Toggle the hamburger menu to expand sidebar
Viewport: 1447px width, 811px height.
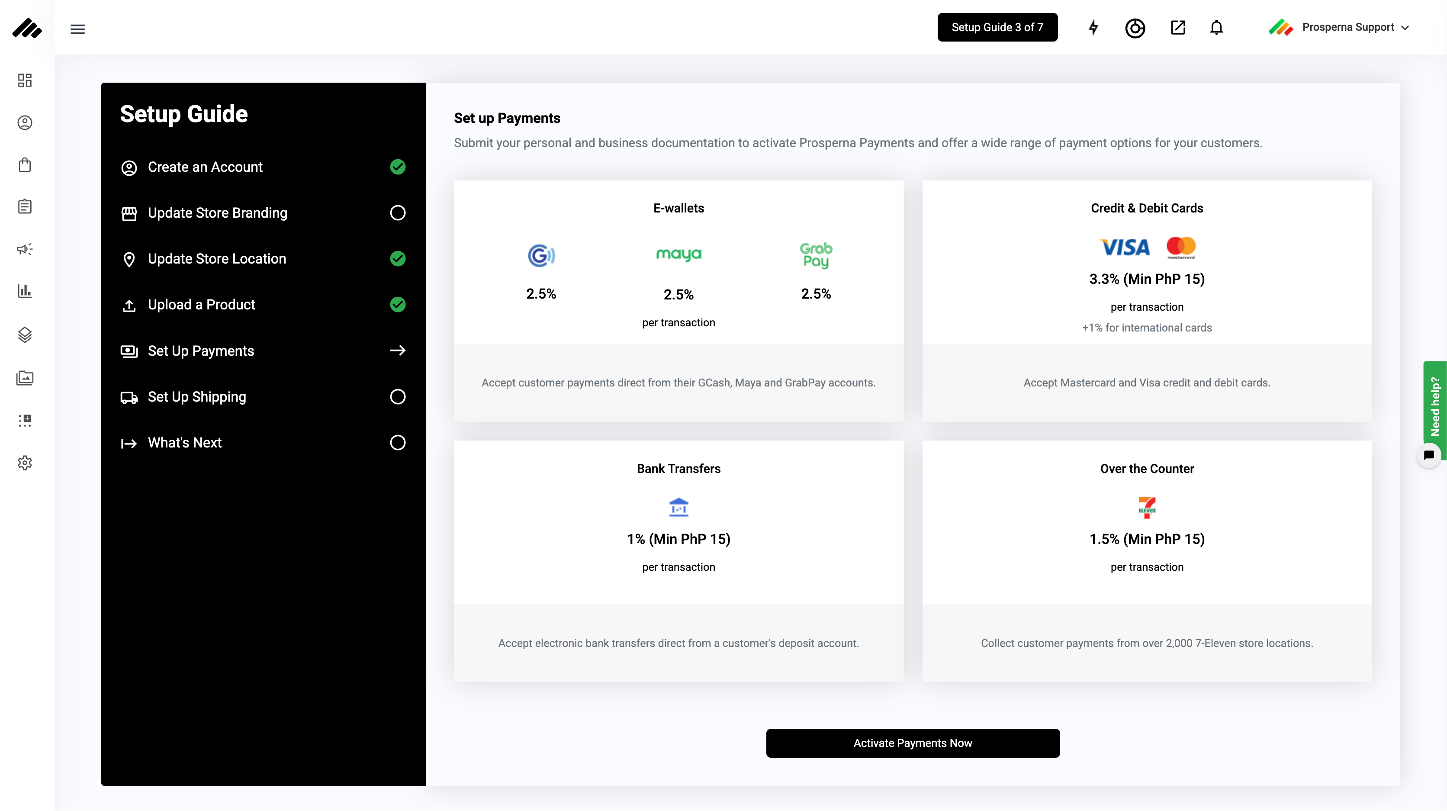[x=77, y=29]
